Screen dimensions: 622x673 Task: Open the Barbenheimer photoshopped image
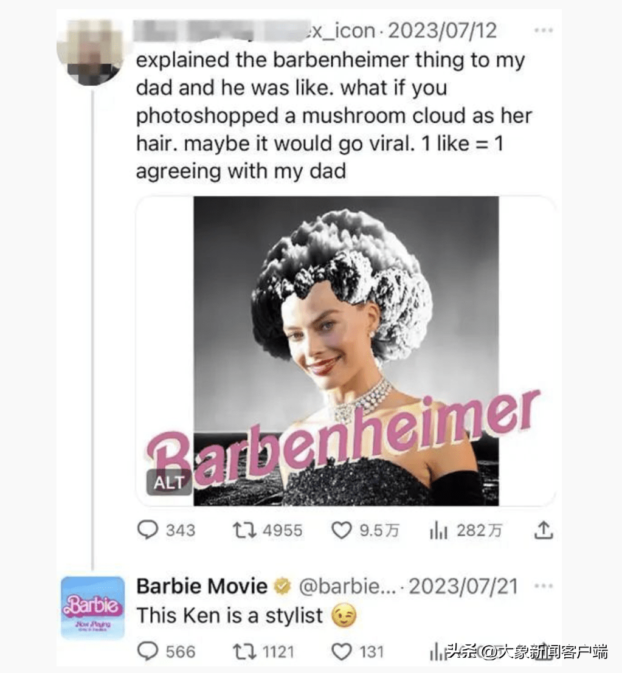(346, 351)
